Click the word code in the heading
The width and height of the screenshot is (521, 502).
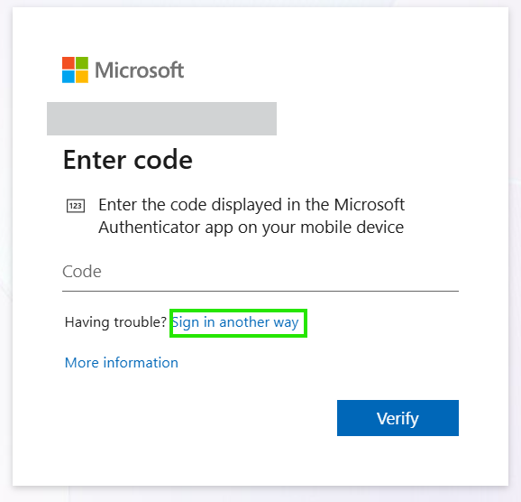coord(163,160)
